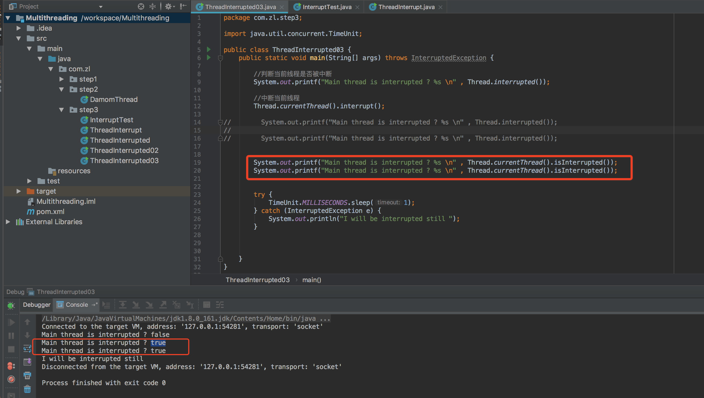Click the scroll to end console icon
Viewport: 704px width, 398px height.
pyautogui.click(x=27, y=362)
